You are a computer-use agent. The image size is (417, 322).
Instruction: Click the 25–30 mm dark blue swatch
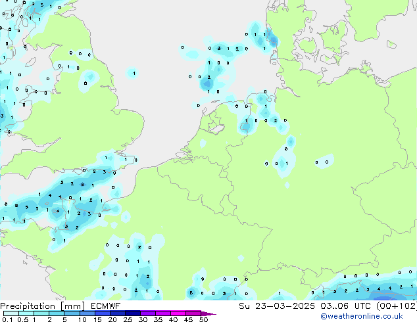coord(132,313)
